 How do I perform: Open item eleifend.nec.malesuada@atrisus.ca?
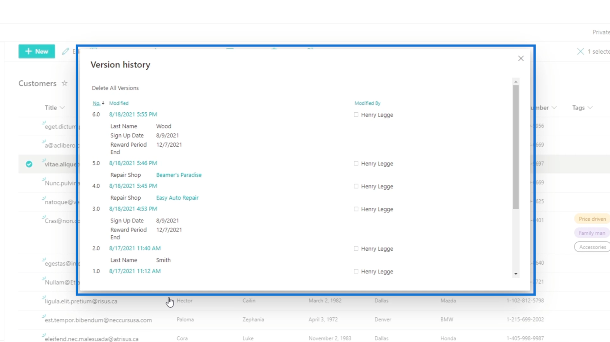pyautogui.click(x=91, y=339)
